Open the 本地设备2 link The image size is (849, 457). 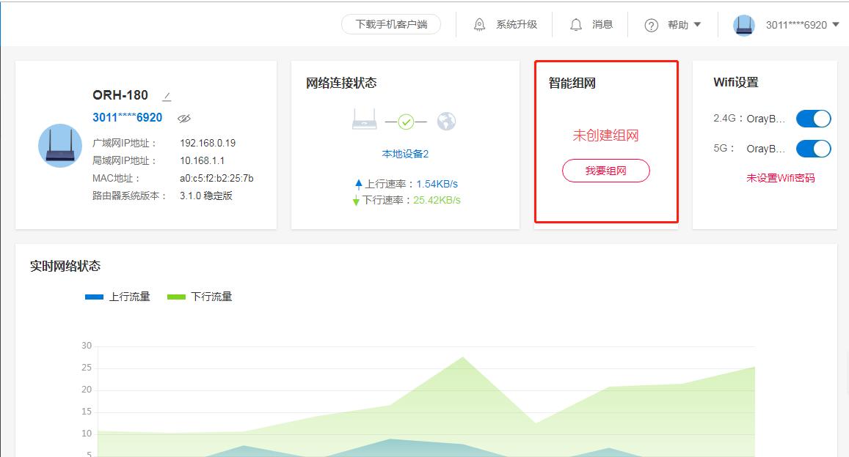(404, 155)
